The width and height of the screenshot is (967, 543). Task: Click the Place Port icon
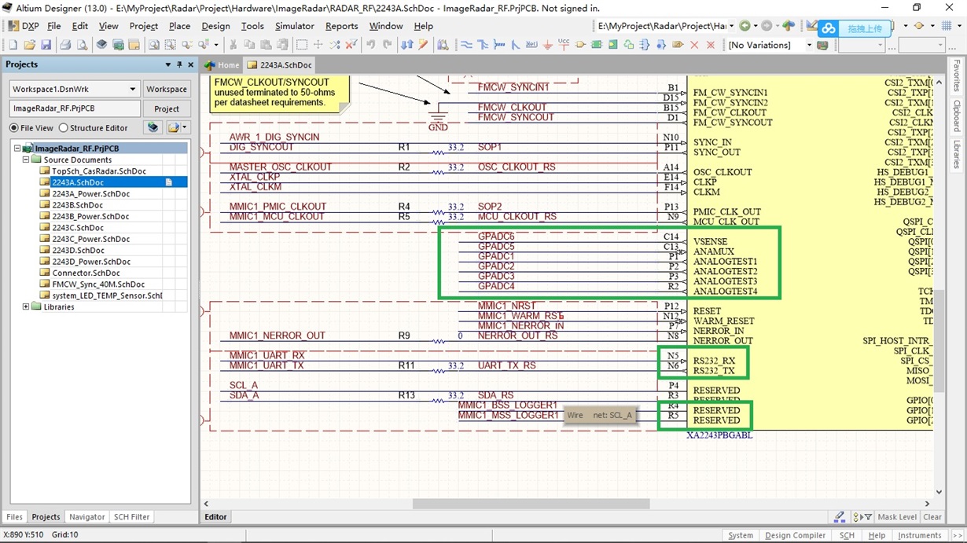(x=678, y=45)
